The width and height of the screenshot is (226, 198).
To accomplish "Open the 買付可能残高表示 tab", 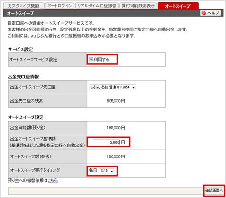I will click(138, 6).
